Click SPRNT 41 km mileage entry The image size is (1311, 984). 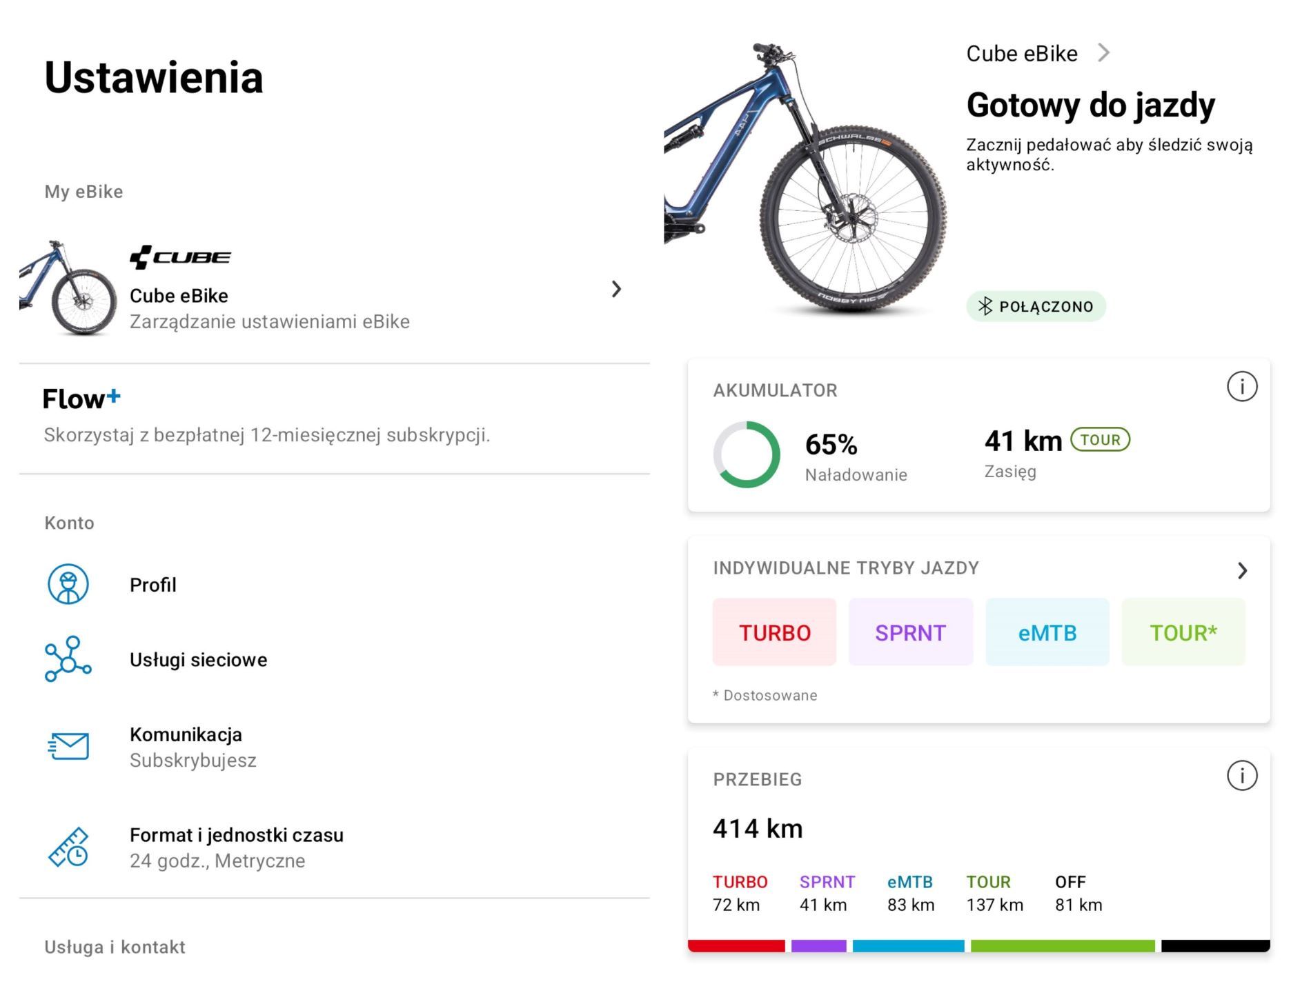point(827,893)
